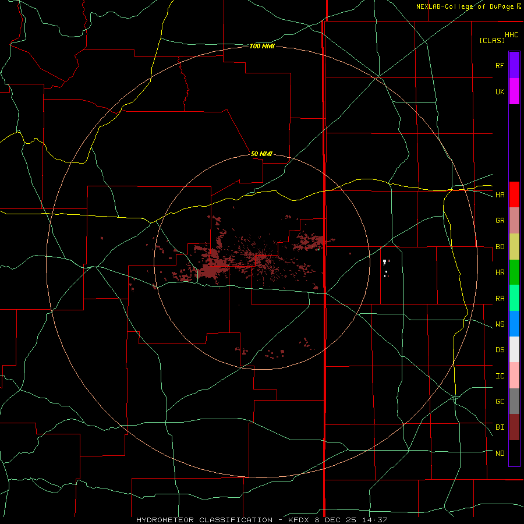This screenshot has height=524, width=524.
Task: Click the "HA" legend label
Action: tap(500, 194)
